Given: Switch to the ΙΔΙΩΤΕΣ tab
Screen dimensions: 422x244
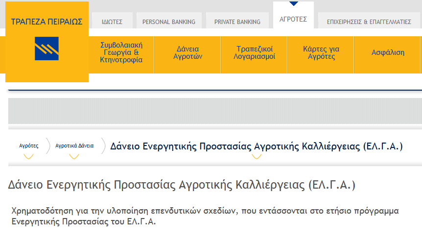Looking at the screenshot, I should (112, 22).
